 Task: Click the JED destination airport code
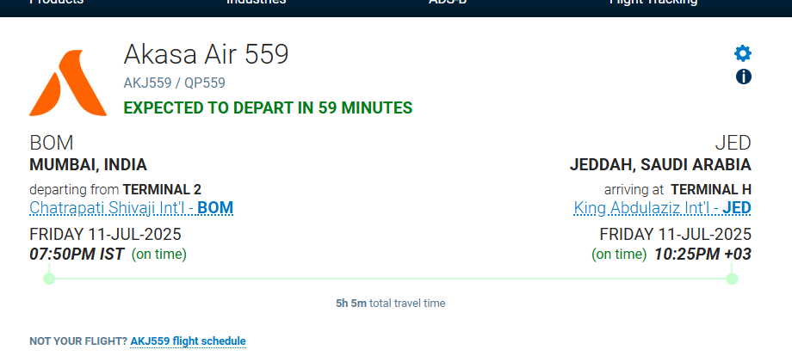pyautogui.click(x=733, y=144)
